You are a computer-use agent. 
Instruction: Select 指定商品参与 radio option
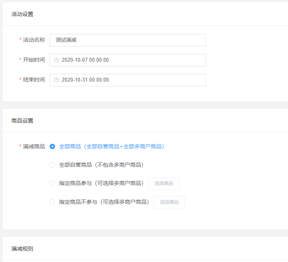[52, 183]
